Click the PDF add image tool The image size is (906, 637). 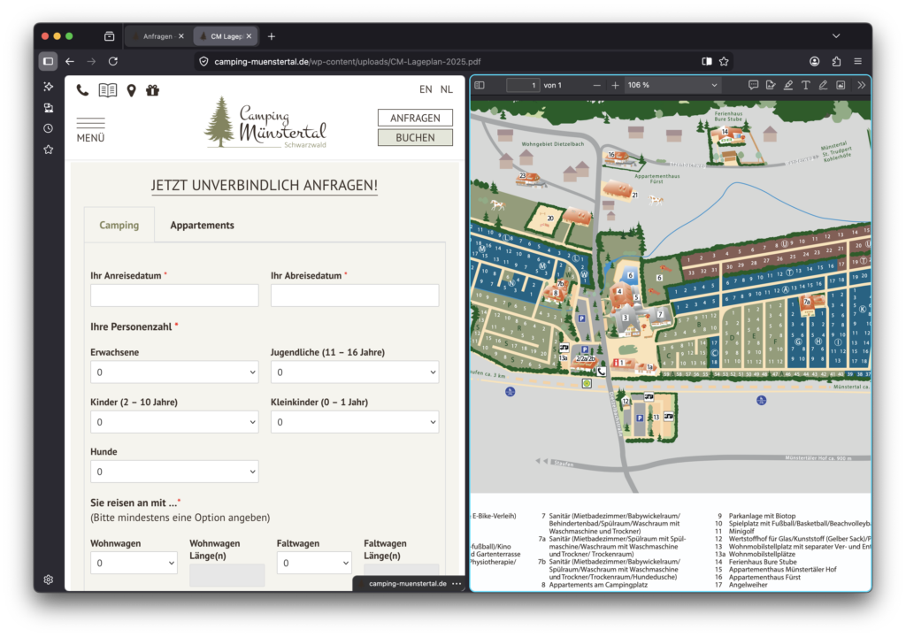tap(841, 85)
